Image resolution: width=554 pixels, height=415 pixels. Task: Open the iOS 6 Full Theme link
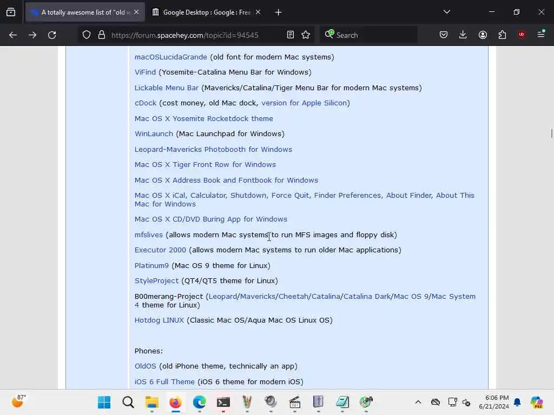coord(164,382)
